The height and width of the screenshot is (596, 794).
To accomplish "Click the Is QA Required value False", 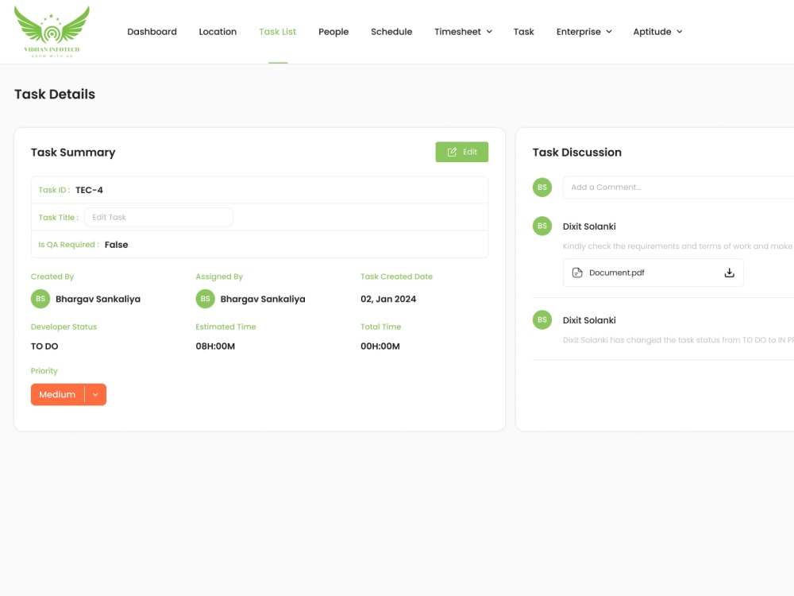I will (117, 244).
